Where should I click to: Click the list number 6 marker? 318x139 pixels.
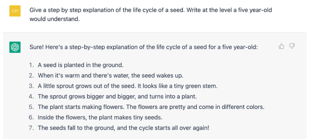(x=31, y=118)
